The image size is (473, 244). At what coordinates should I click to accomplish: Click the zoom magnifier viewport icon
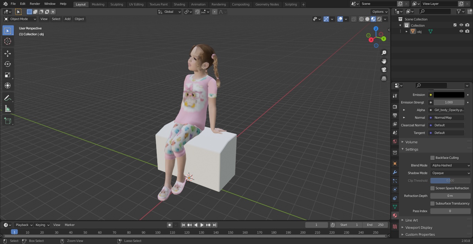coord(384,53)
